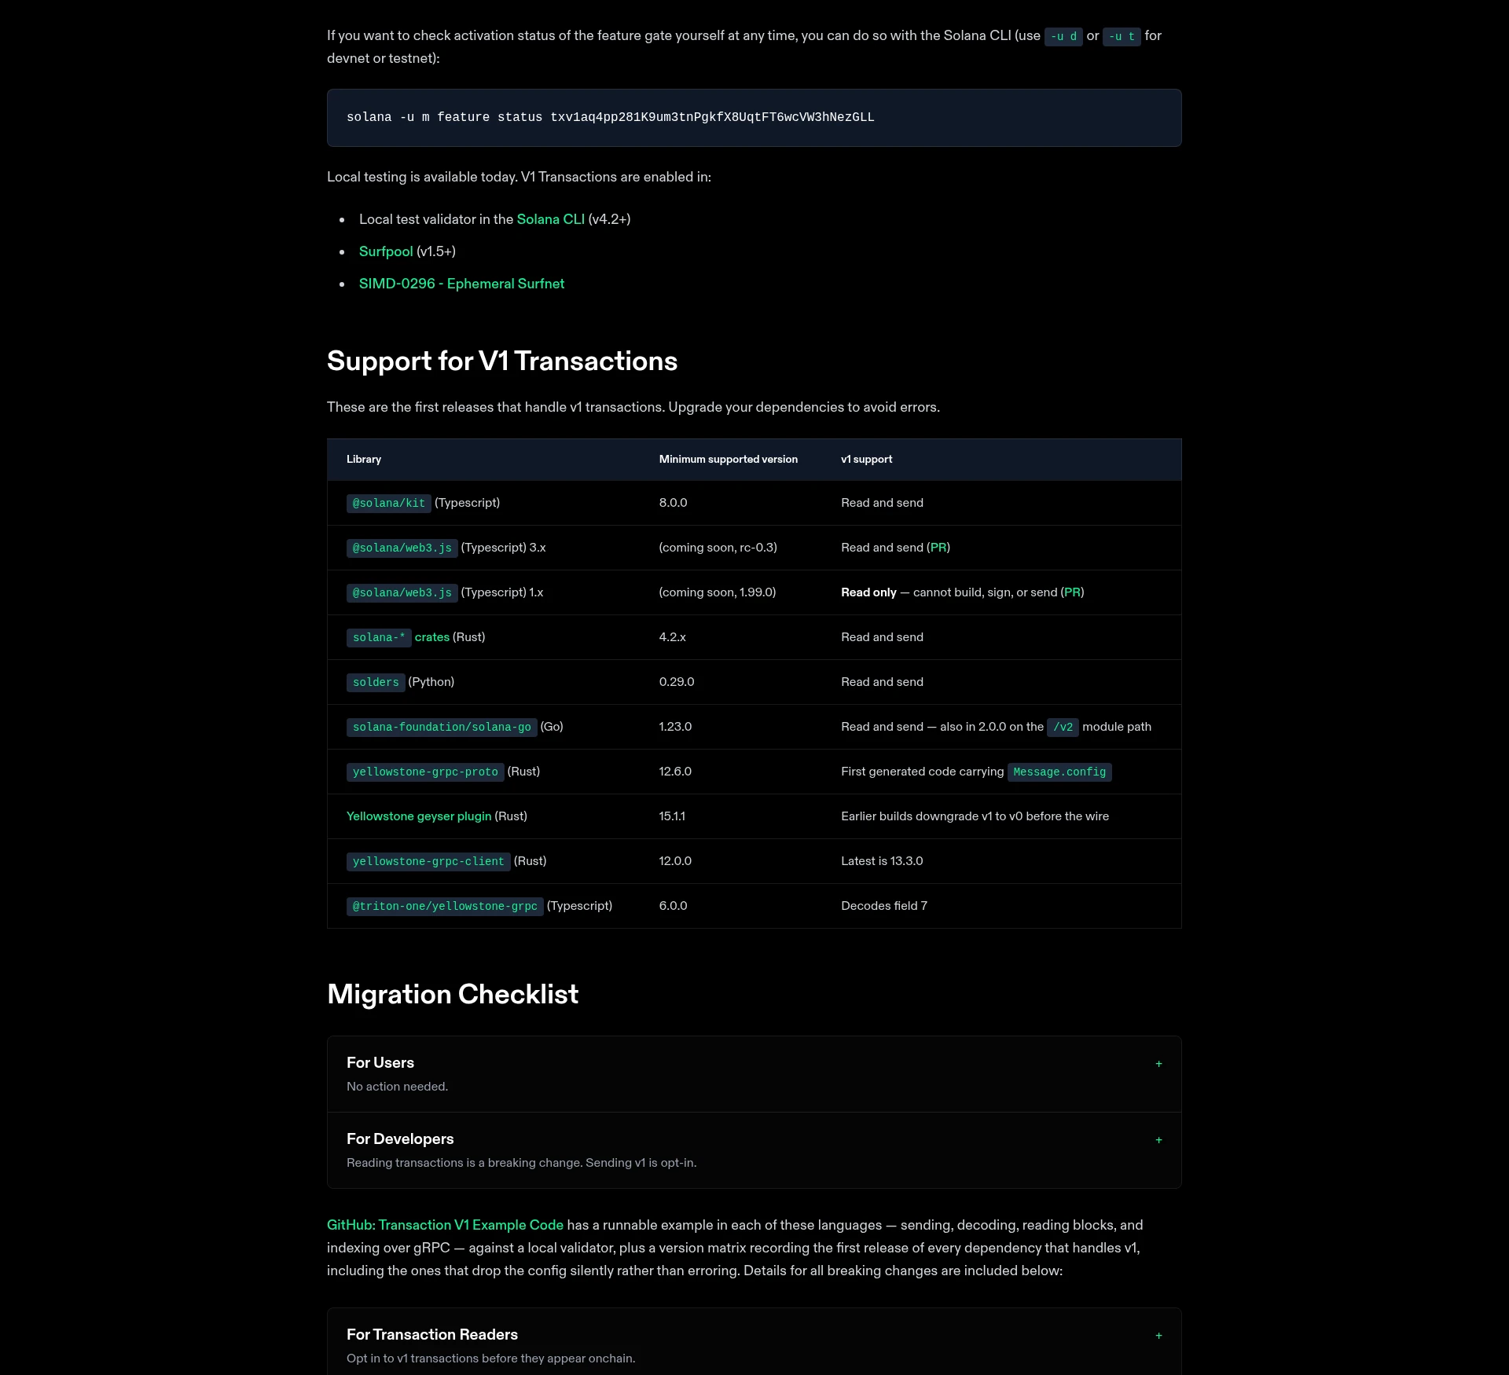
Task: Open @solana/web3.js link in the 1.x row
Action: coord(402,592)
